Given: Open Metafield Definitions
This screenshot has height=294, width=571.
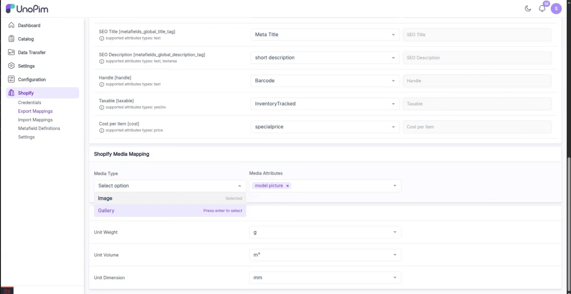Looking at the screenshot, I should (x=39, y=128).
